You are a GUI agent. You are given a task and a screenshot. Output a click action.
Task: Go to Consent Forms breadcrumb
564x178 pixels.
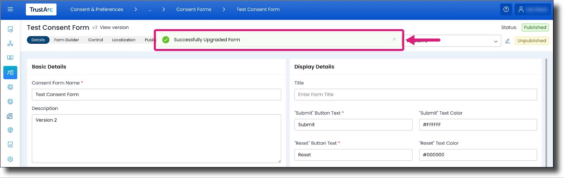(194, 10)
